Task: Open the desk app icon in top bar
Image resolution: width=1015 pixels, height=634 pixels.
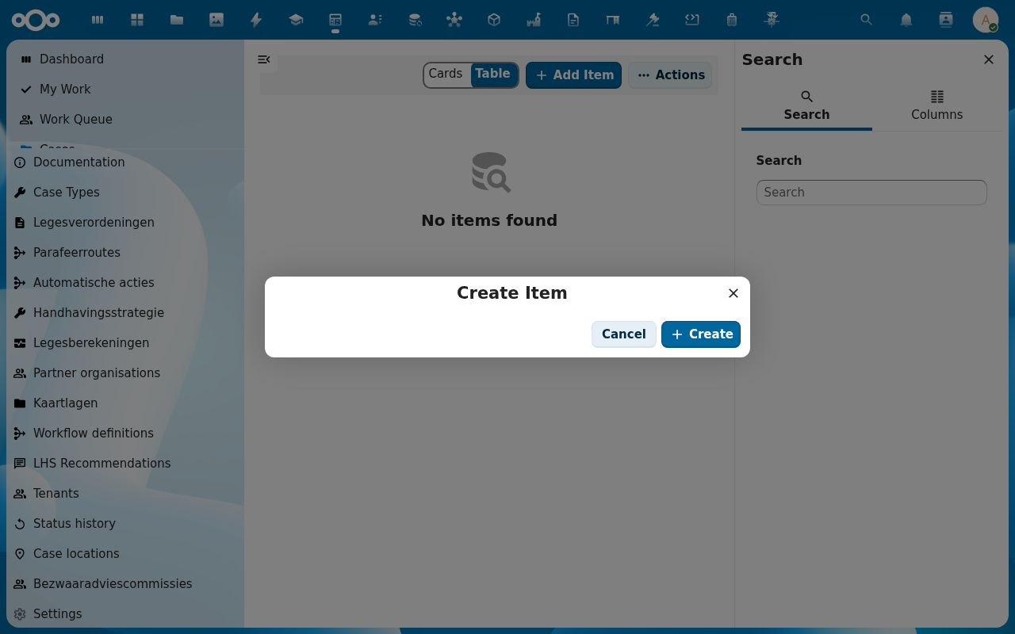Action: click(x=613, y=20)
